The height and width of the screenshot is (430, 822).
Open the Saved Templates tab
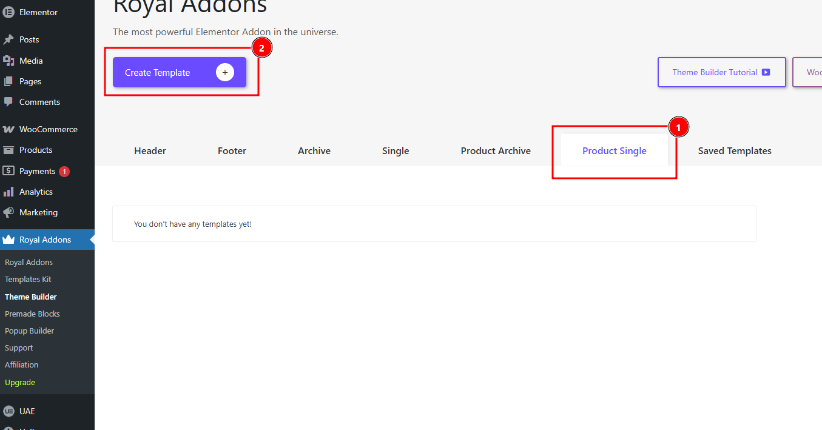tap(735, 151)
